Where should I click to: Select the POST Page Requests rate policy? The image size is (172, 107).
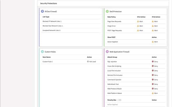(114, 30)
